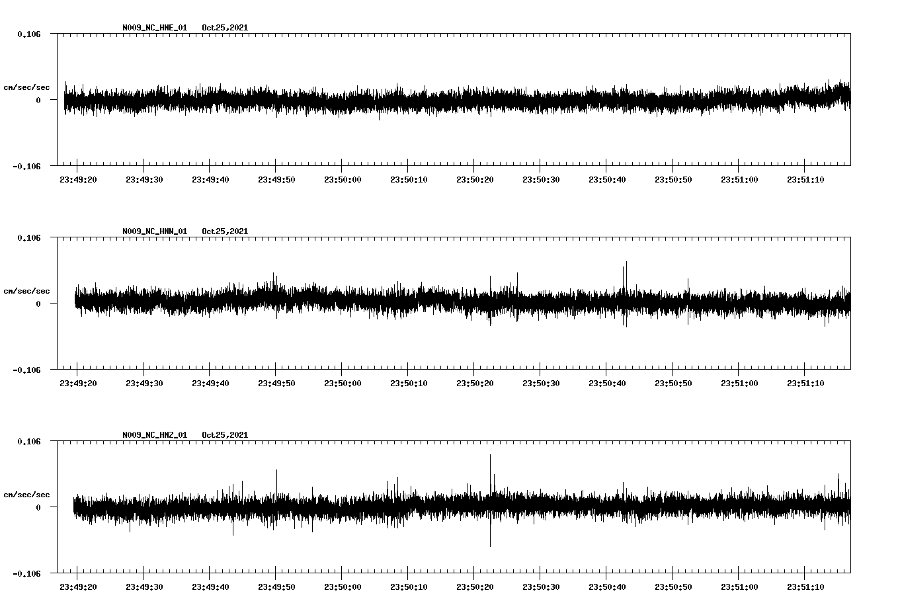The height and width of the screenshot is (611, 898).
Task: Pick 23:50:30 label under the HNN plot
Action: [x=541, y=384]
